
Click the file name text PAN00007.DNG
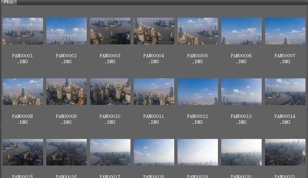pyautogui.click(x=285, y=59)
